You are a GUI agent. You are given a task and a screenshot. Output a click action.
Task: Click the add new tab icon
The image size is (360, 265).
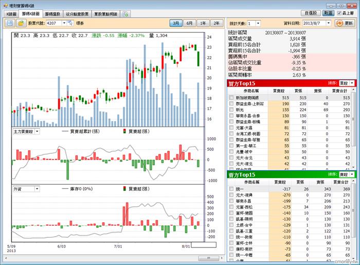point(125,14)
